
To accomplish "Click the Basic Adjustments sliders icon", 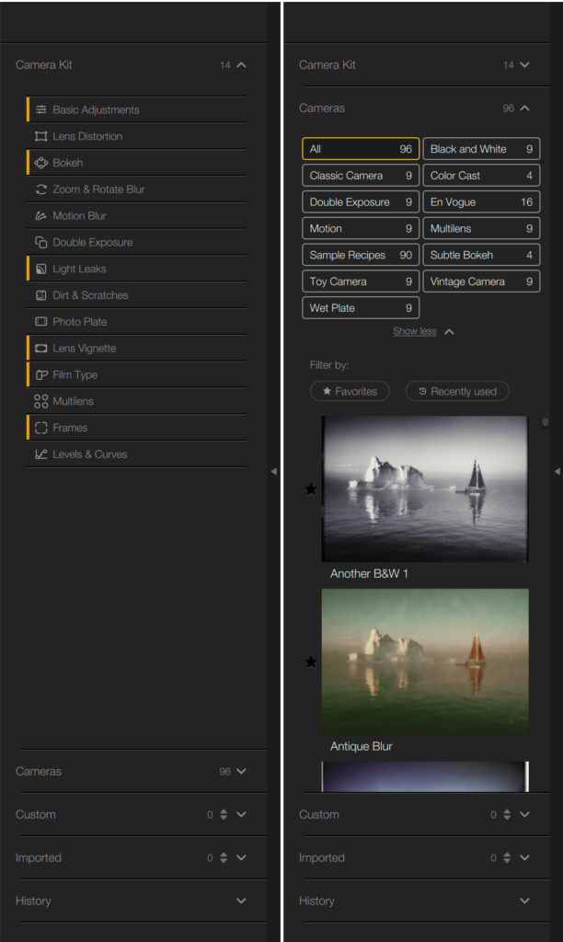I will pos(40,109).
